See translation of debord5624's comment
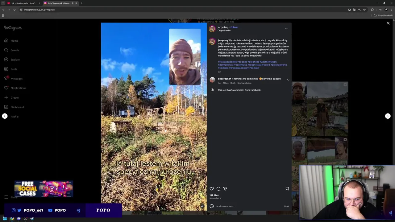Viewport: 395px width, 222px height. 244,83
